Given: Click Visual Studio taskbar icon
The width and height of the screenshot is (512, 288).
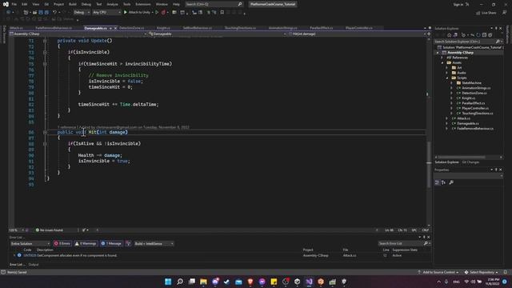Looking at the screenshot, I should (309, 282).
